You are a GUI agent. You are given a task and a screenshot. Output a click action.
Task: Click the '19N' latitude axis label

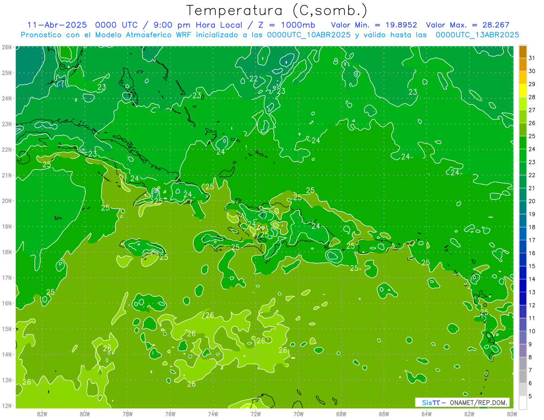pos(7,226)
